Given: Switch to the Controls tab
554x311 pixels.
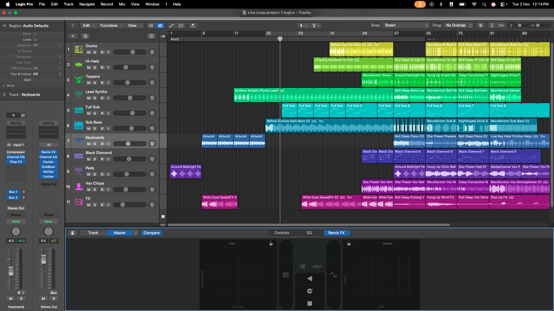Looking at the screenshot, I should click(x=282, y=233).
